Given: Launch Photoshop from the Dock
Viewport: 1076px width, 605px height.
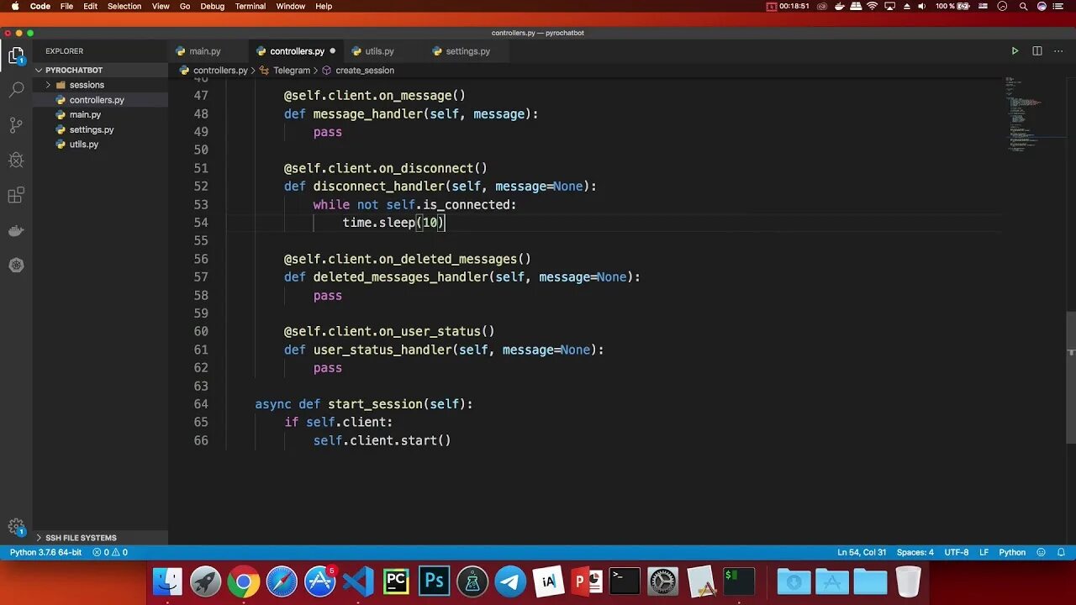Looking at the screenshot, I should (x=434, y=581).
